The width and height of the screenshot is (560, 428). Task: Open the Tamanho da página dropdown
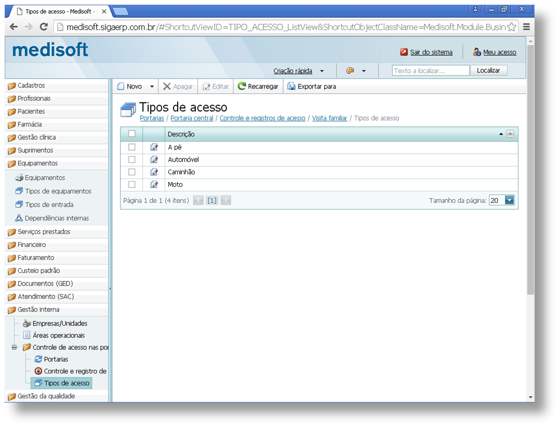509,200
